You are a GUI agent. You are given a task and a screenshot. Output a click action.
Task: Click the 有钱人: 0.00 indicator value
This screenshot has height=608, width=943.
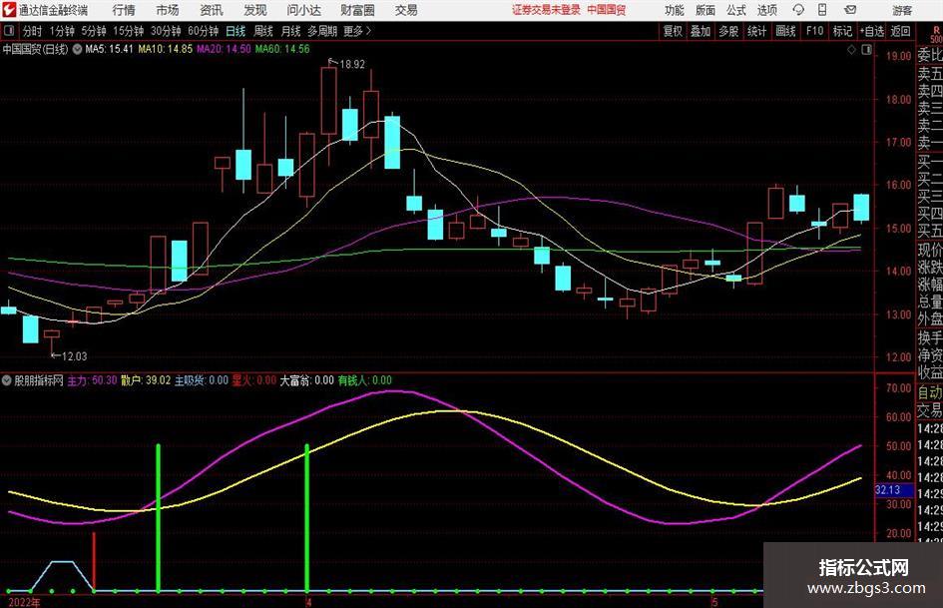(364, 380)
